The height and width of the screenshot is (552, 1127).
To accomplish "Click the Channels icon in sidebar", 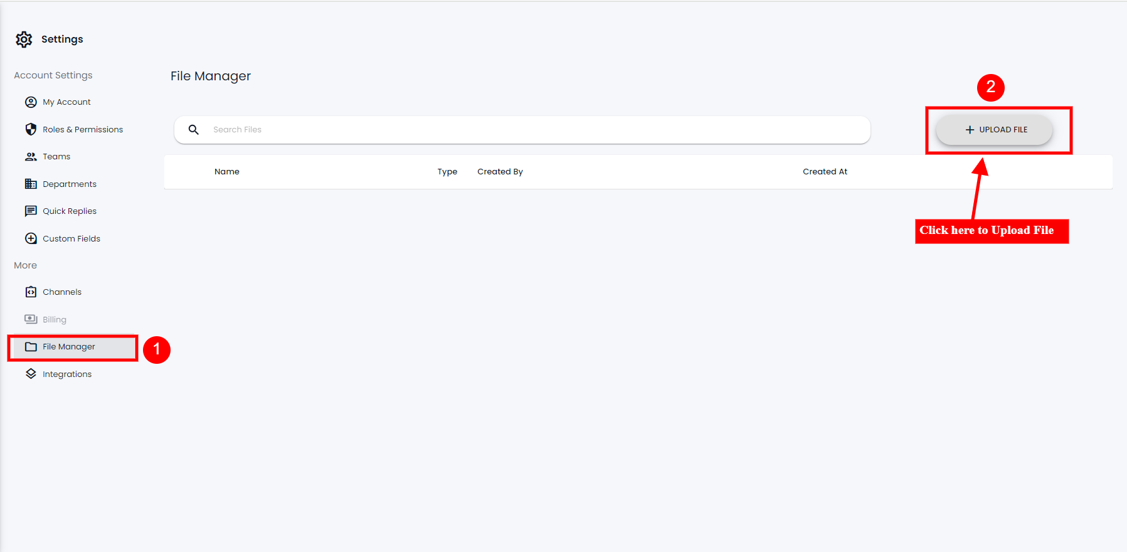I will (x=31, y=292).
